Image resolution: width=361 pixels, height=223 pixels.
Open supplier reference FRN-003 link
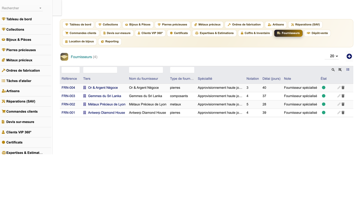(x=68, y=96)
